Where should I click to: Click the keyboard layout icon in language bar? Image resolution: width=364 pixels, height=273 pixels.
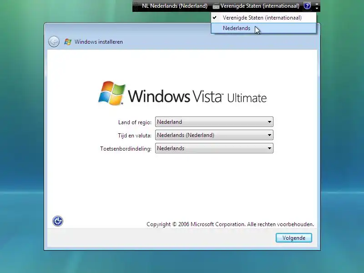[216, 6]
